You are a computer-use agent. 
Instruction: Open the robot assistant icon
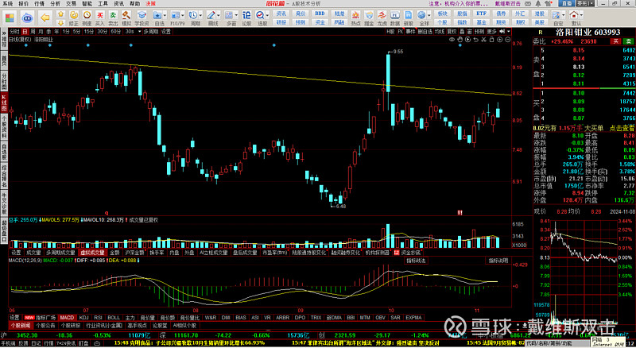(x=27, y=17)
